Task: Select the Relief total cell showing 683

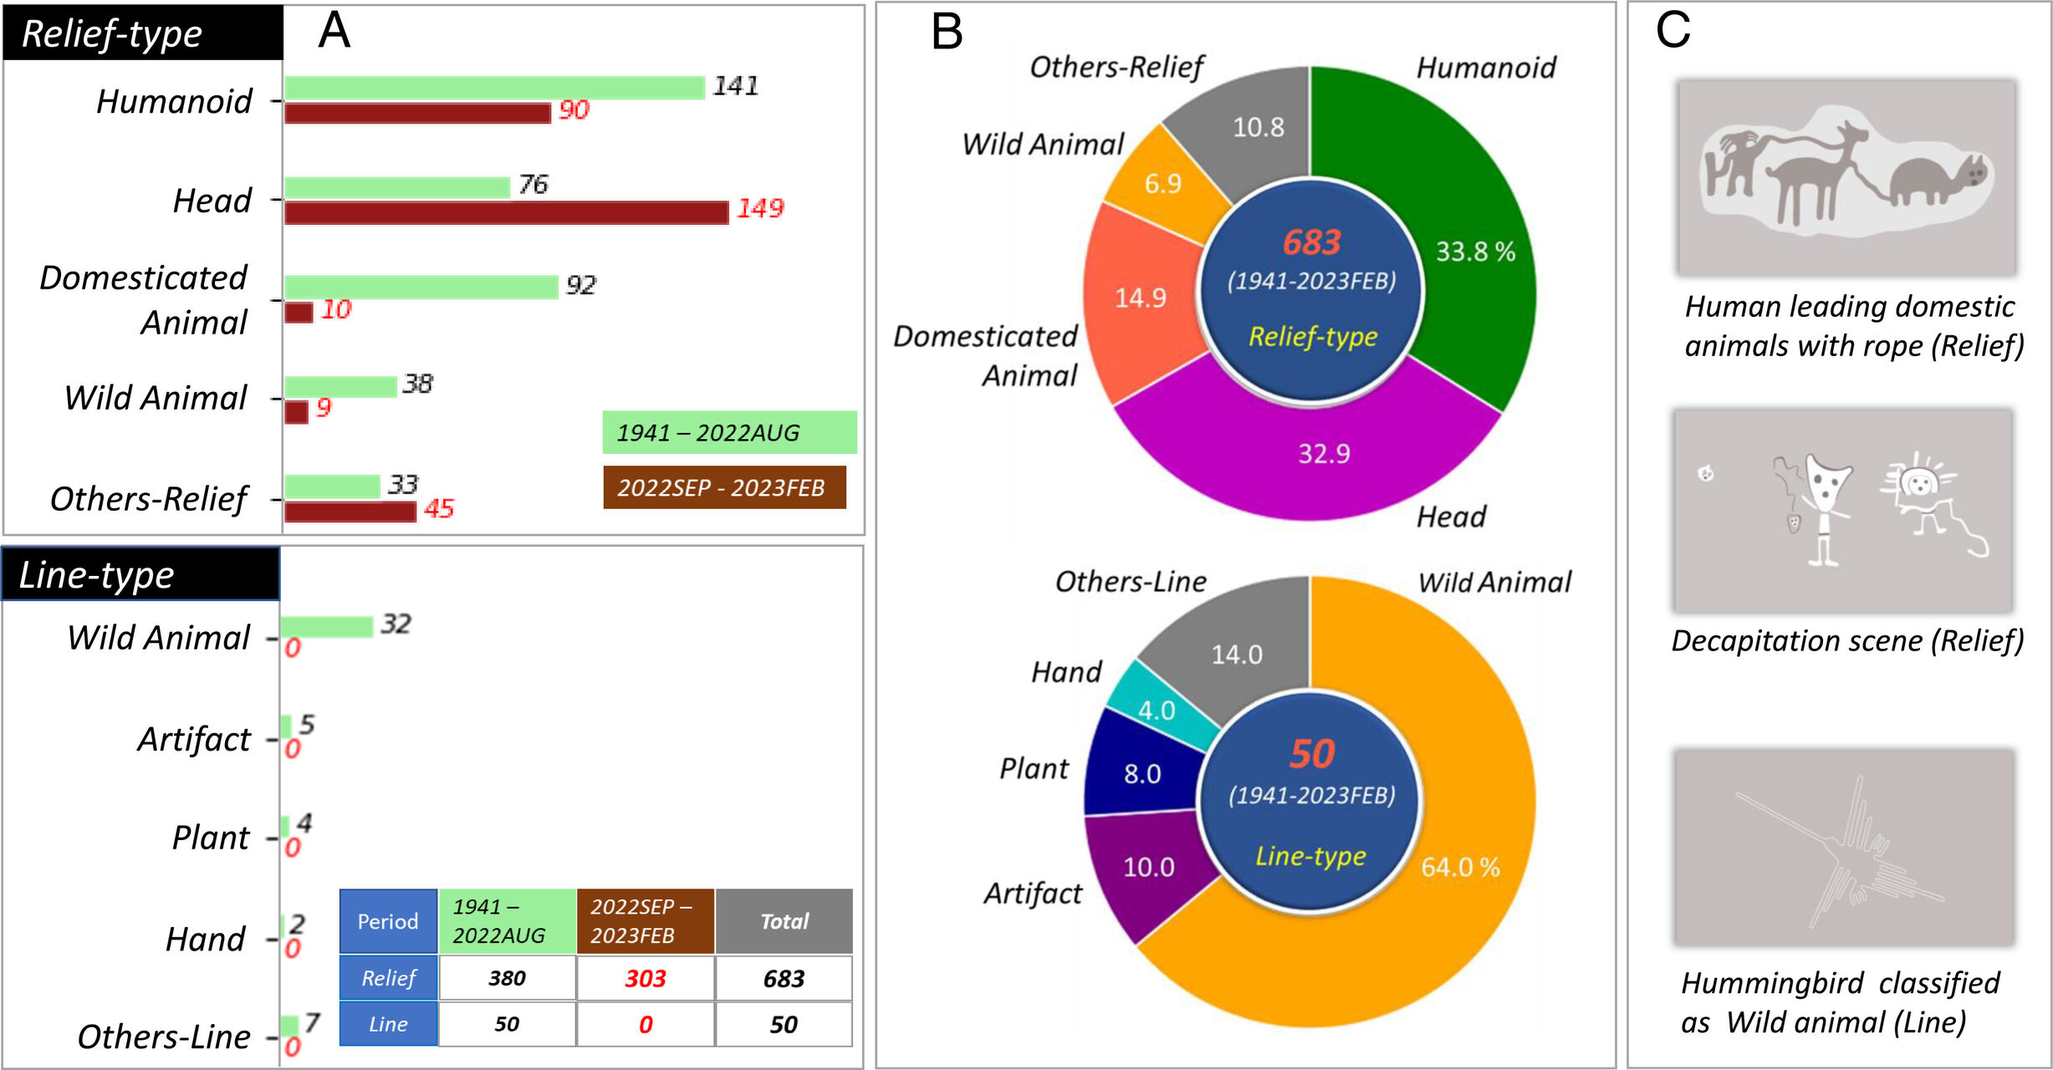Action: (784, 978)
